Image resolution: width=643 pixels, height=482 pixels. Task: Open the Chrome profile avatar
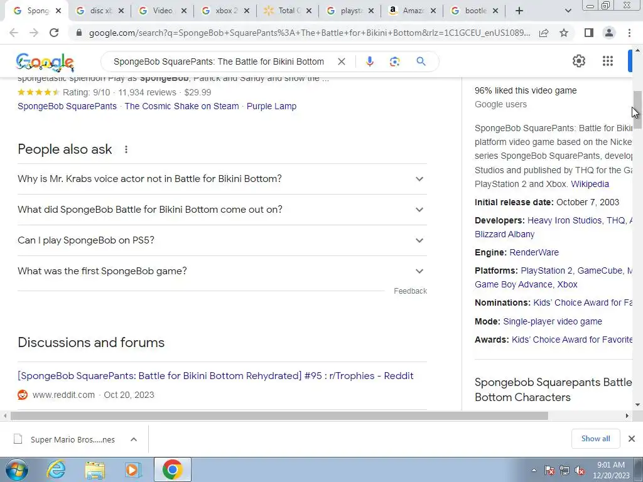tap(609, 33)
